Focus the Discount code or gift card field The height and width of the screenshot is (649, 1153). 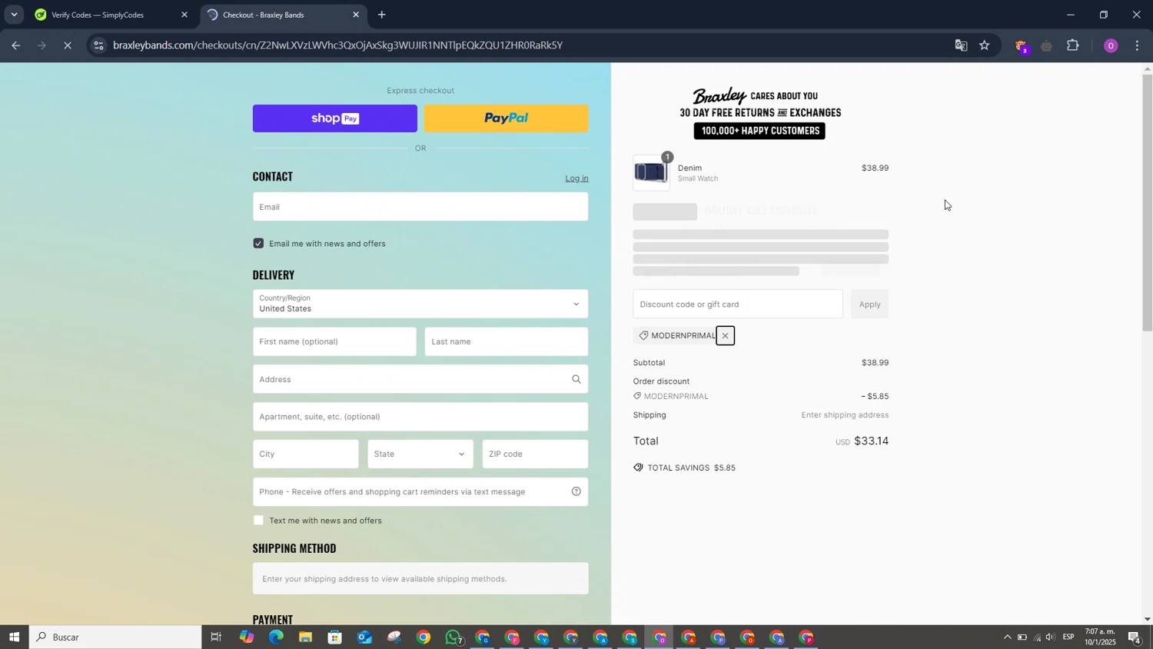[x=738, y=305]
